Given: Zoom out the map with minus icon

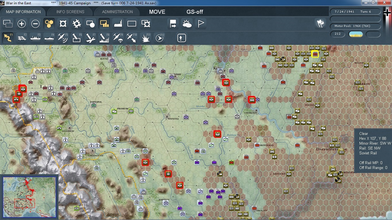Looking at the screenshot, I should click(35, 24).
